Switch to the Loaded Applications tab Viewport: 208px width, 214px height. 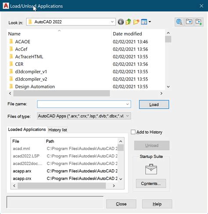tap(27, 129)
